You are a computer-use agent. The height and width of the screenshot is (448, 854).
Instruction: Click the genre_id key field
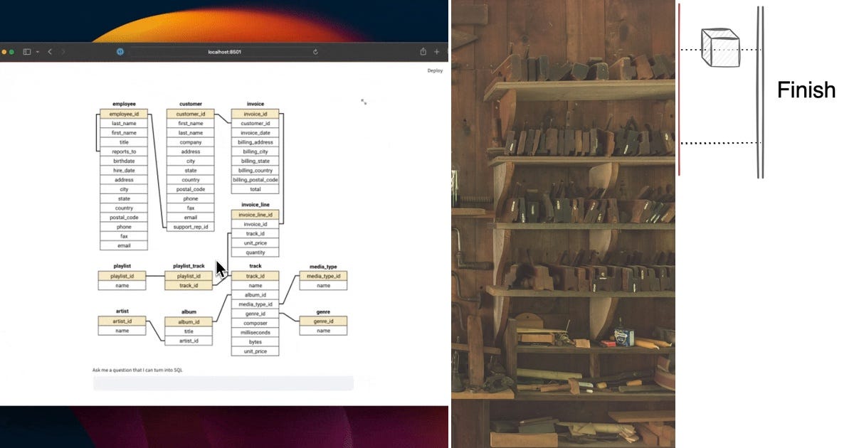[x=322, y=321]
